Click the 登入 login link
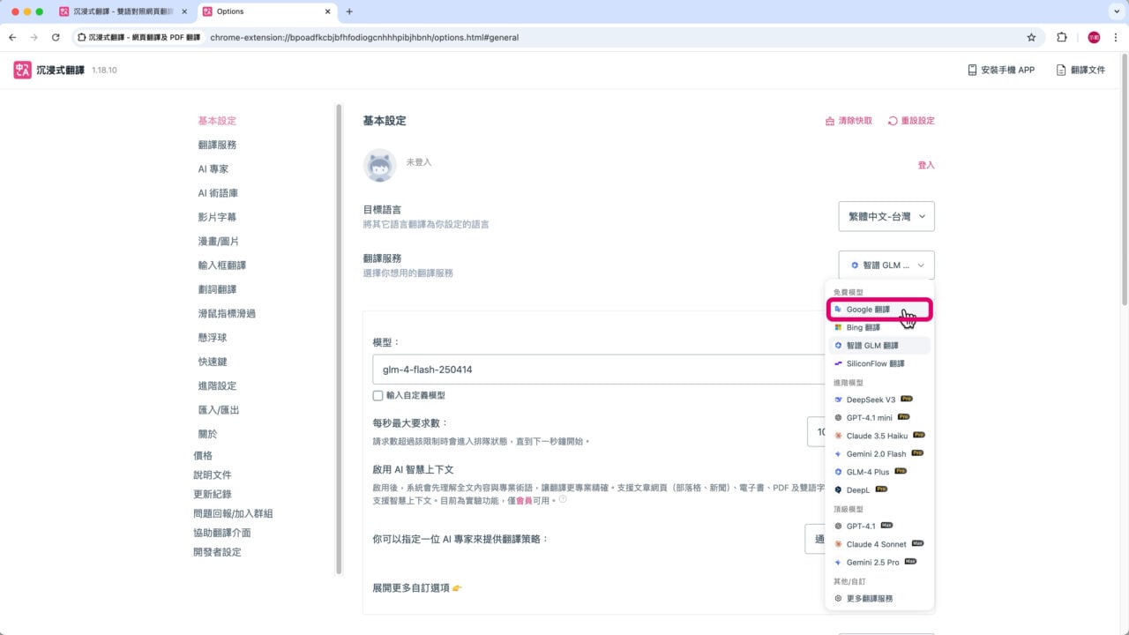This screenshot has height=635, width=1129. [926, 165]
